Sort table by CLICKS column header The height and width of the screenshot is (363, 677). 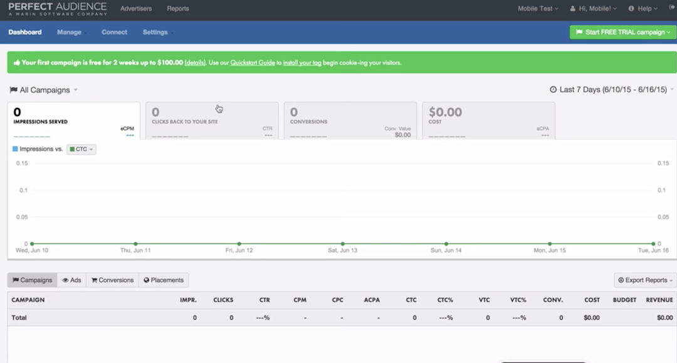(x=223, y=300)
